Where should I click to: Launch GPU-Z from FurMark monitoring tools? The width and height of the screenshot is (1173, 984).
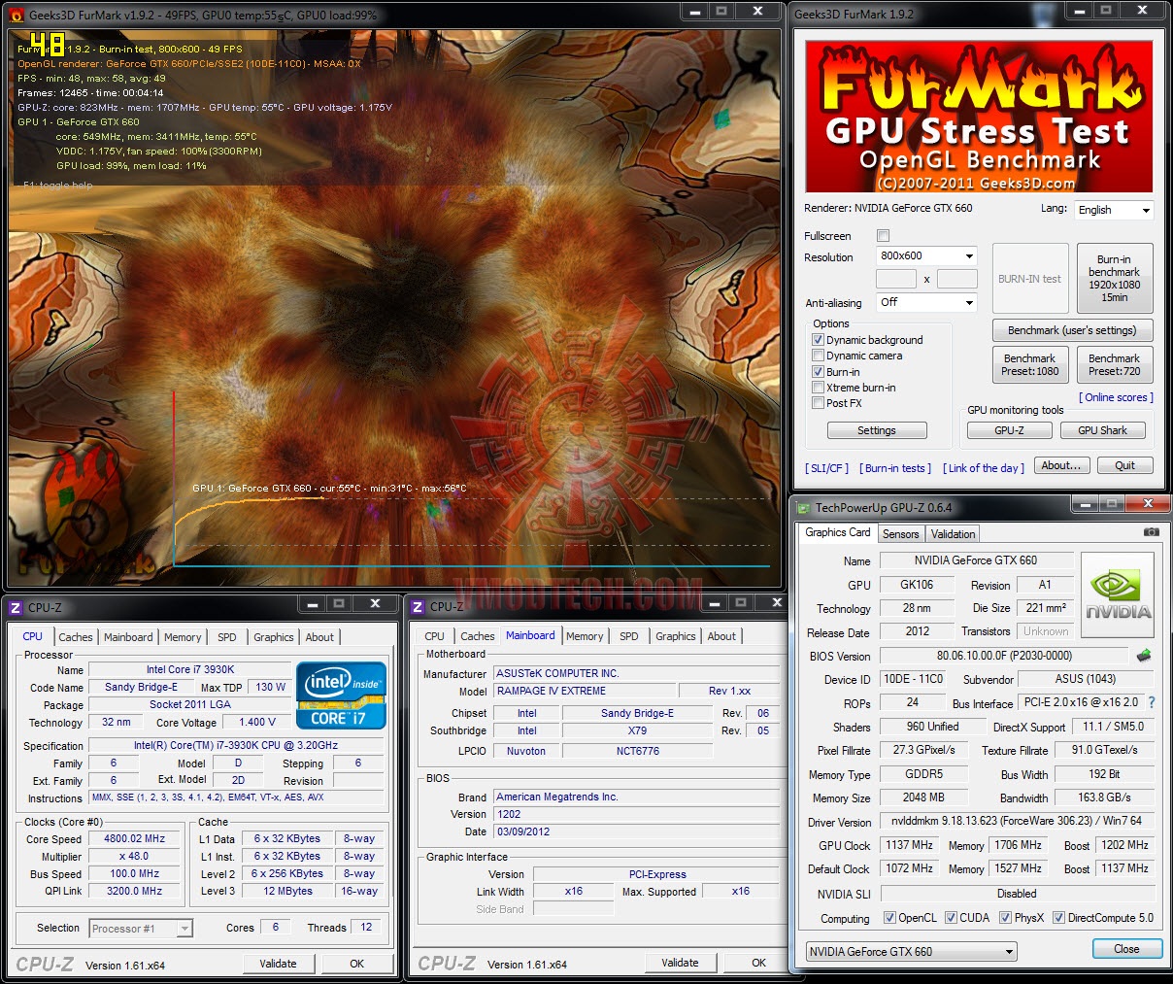pos(1009,430)
